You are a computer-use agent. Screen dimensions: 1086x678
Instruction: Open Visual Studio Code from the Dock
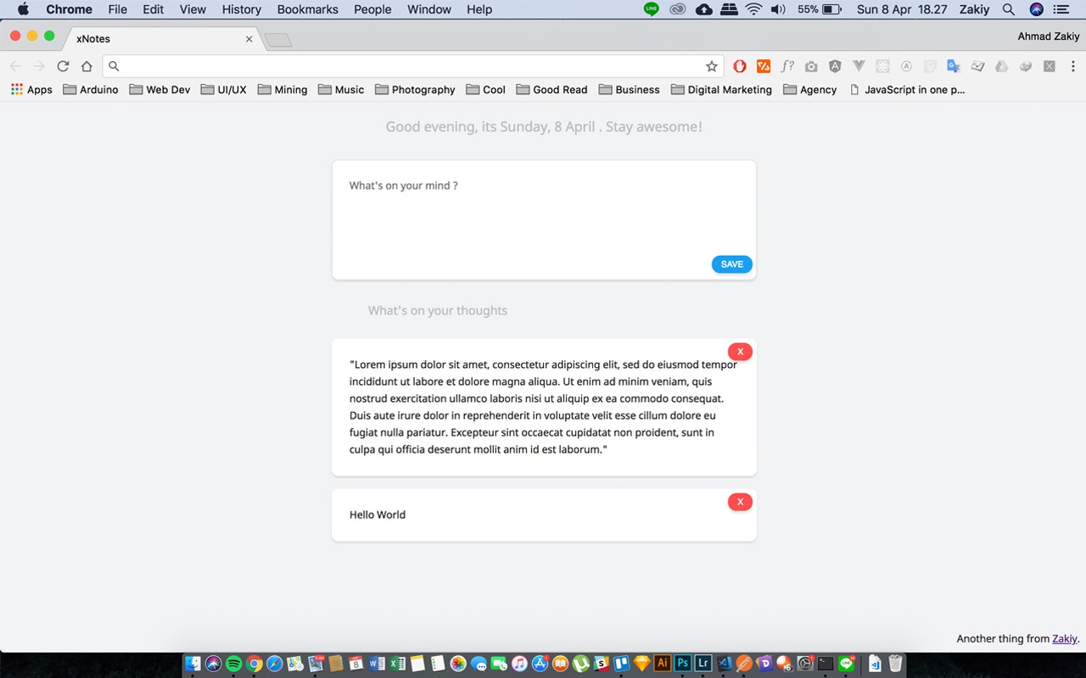click(x=724, y=664)
